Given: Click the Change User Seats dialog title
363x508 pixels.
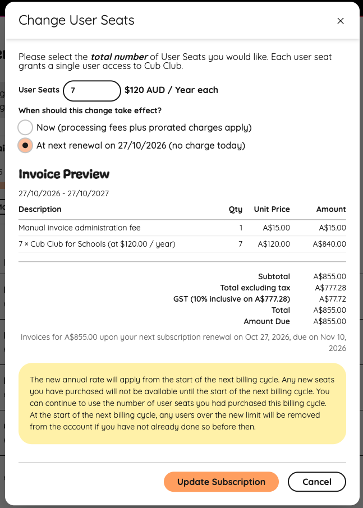Looking at the screenshot, I should pos(77,20).
